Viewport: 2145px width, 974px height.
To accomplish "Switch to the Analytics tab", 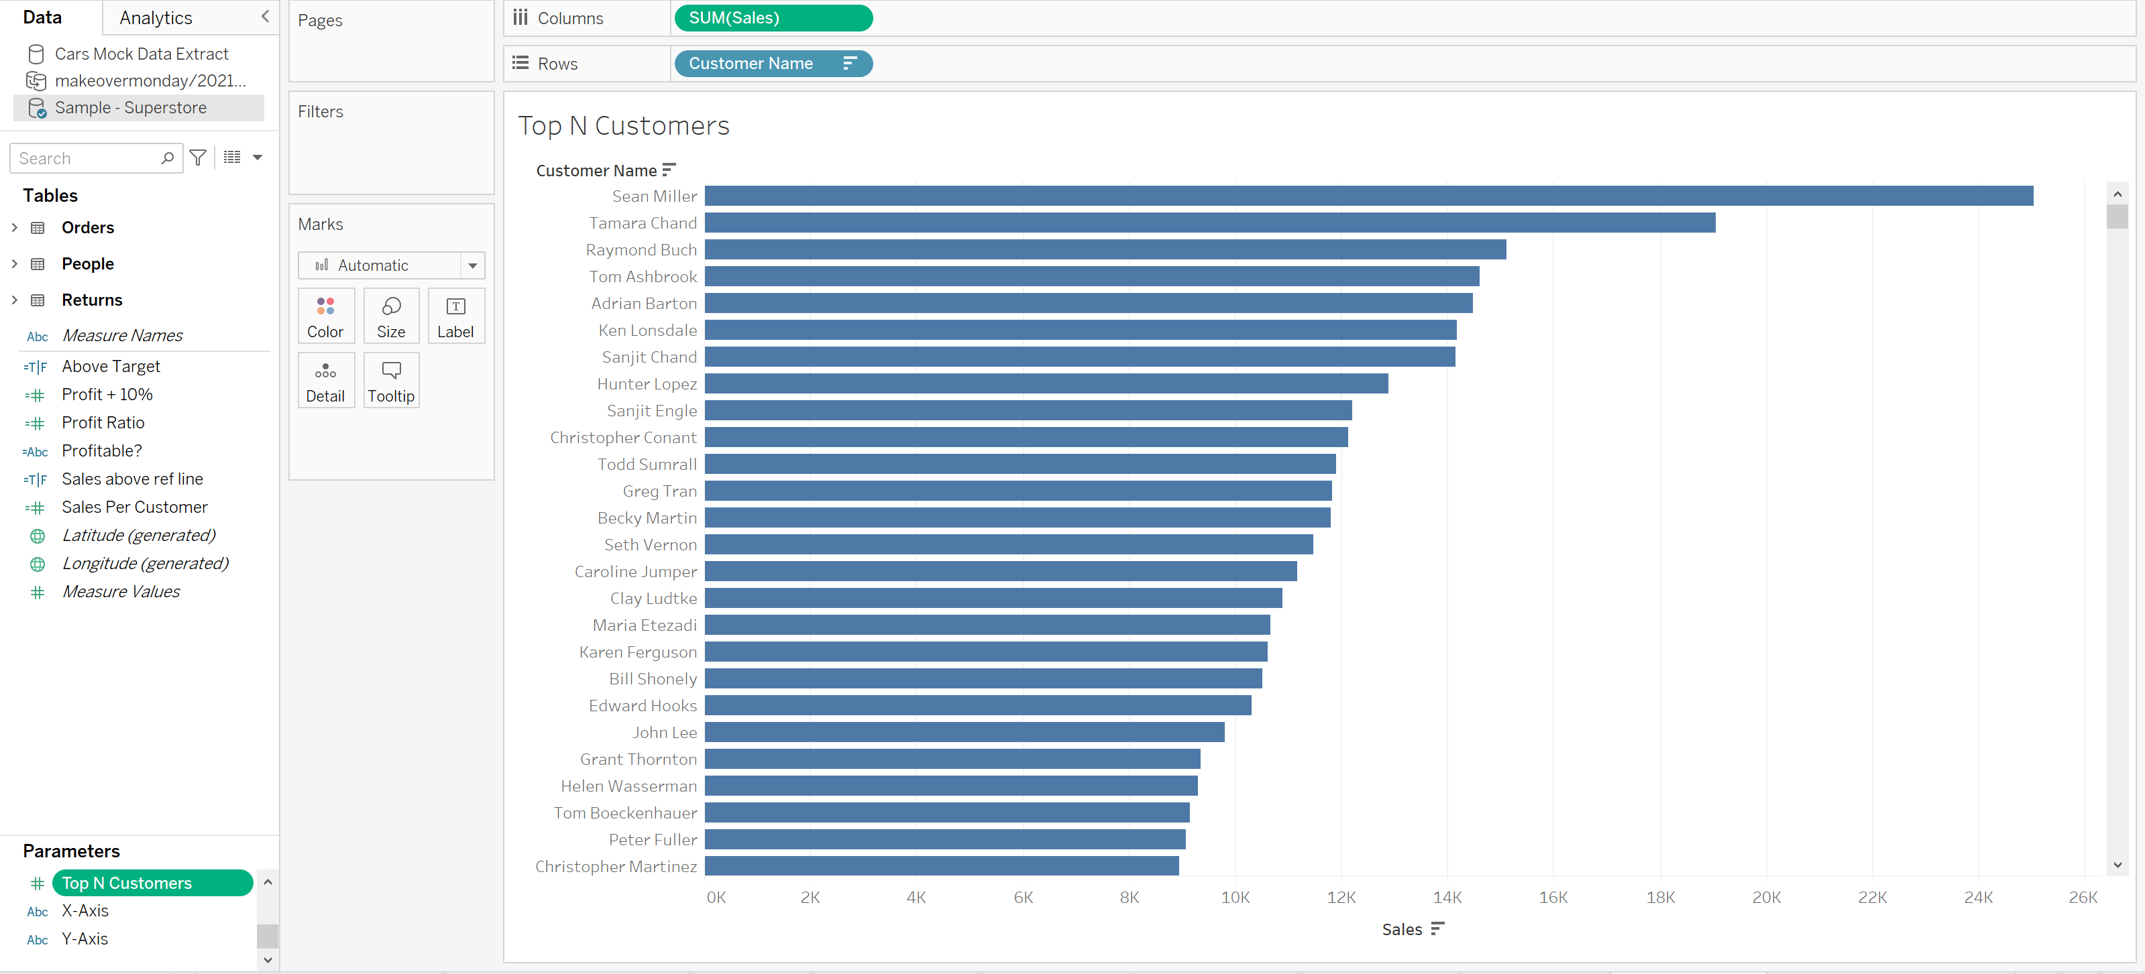I will [156, 17].
